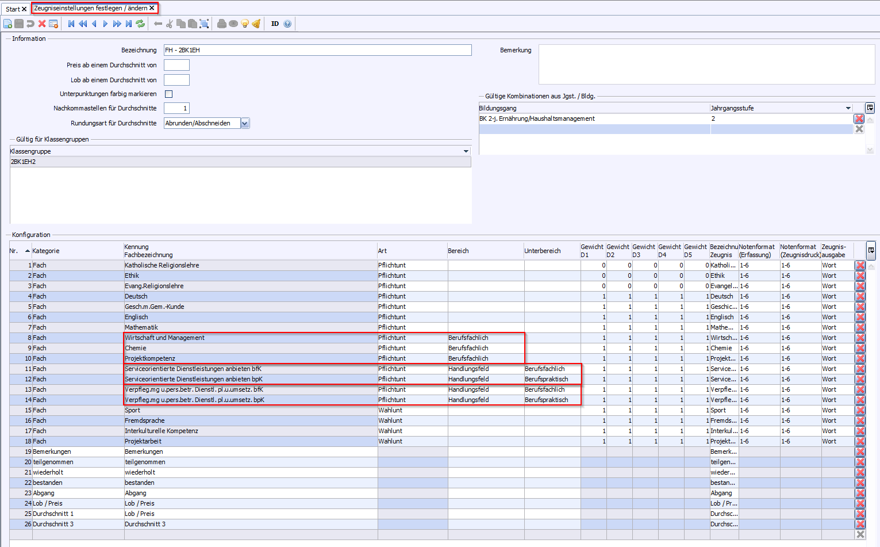Click the copy icon in toolbar

(x=181, y=24)
